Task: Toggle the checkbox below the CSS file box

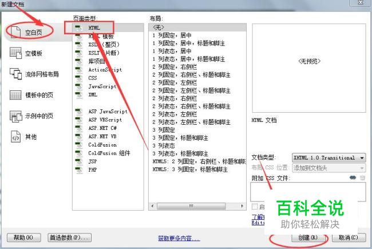Action: [255, 206]
